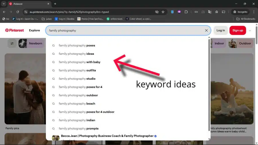Open the Explore link
The width and height of the screenshot is (258, 145).
pyautogui.click(x=34, y=30)
